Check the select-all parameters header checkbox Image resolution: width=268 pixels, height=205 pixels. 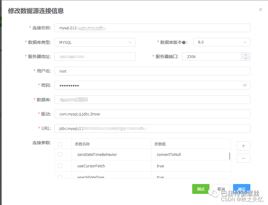point(60,144)
